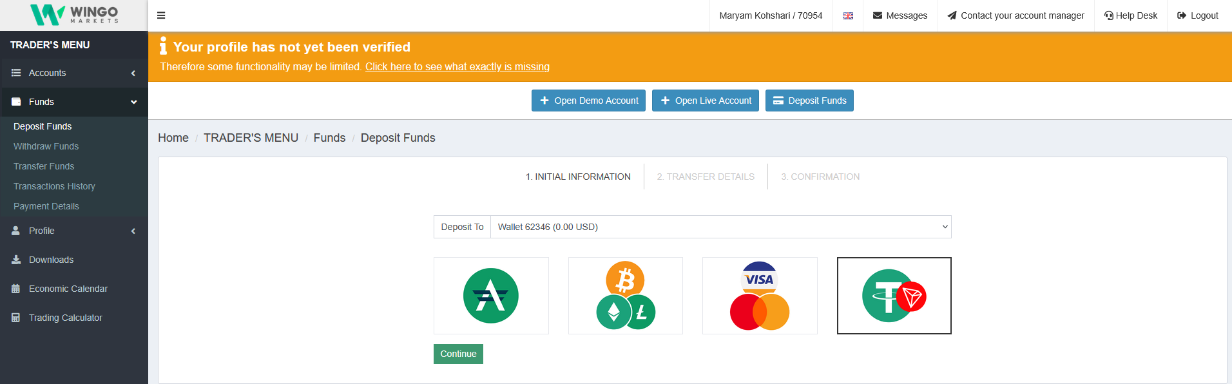Click the blue Deposit Funds button

coord(809,101)
